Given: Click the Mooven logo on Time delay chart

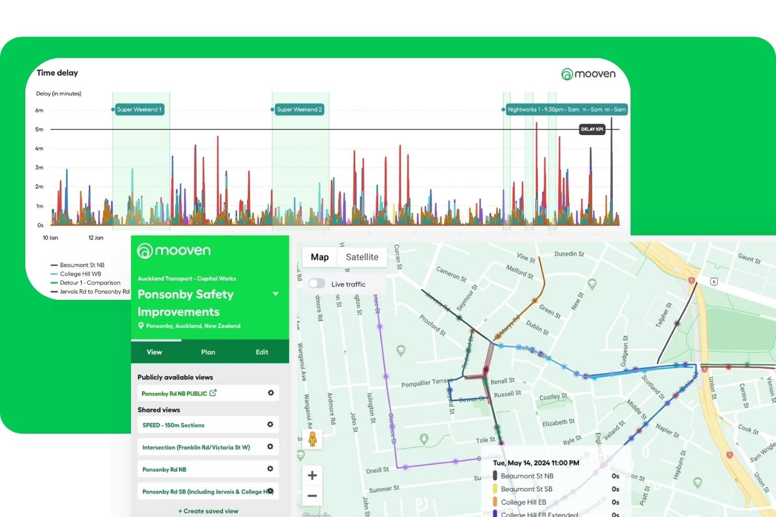Looking at the screenshot, I should [588, 74].
